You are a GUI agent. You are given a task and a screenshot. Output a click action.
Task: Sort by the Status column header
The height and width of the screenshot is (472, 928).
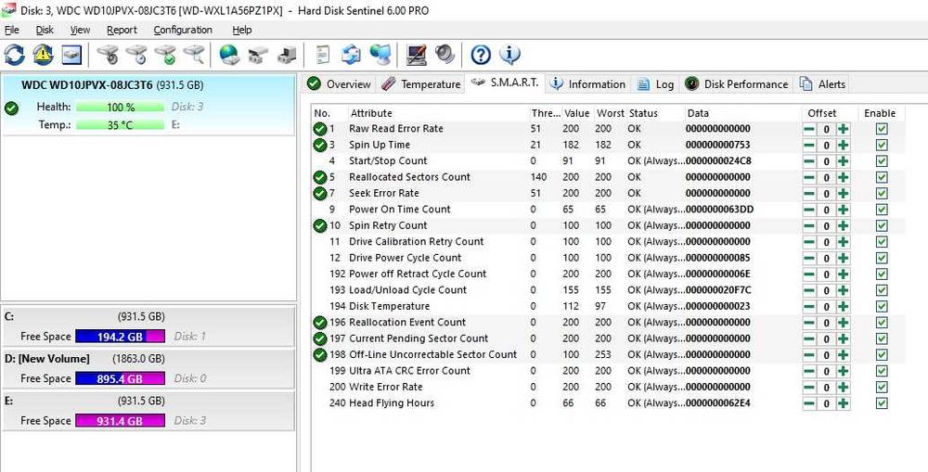click(655, 113)
